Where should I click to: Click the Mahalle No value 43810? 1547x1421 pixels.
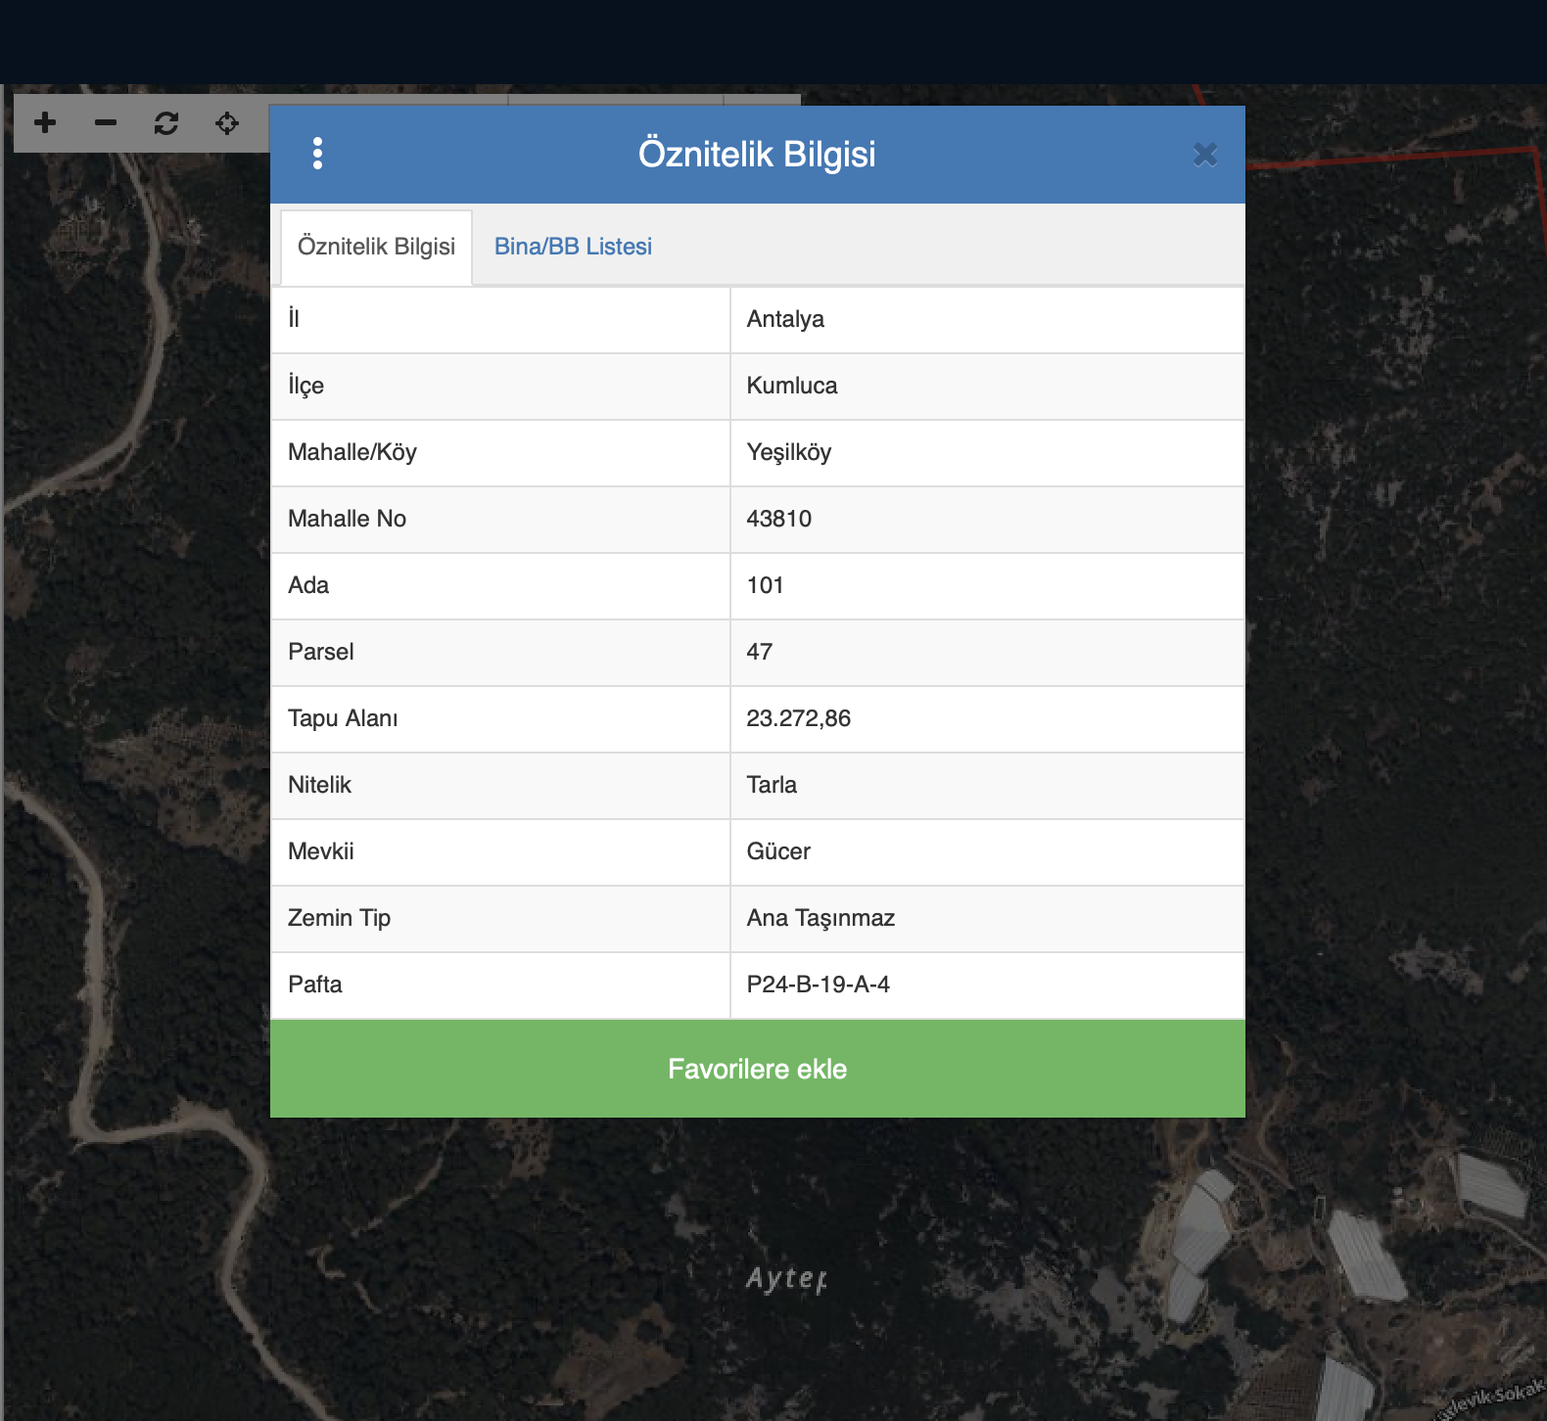(778, 519)
